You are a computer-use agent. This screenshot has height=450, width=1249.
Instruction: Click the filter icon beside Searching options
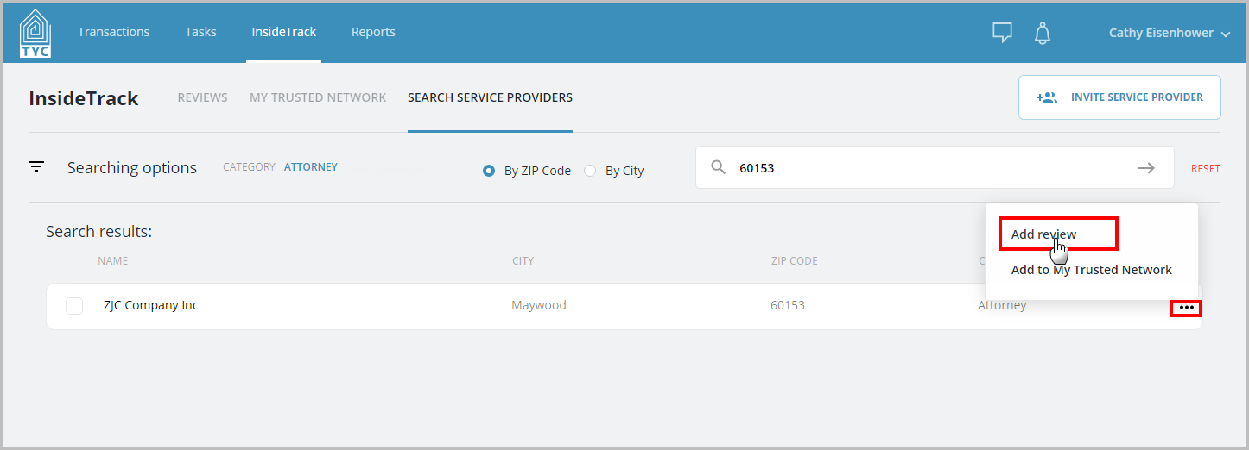(36, 167)
